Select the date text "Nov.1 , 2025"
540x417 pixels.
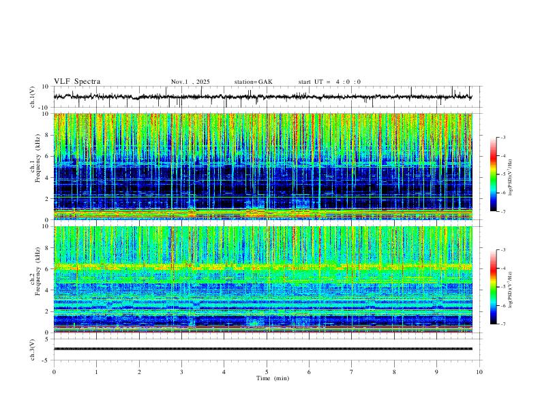pyautogui.click(x=190, y=82)
